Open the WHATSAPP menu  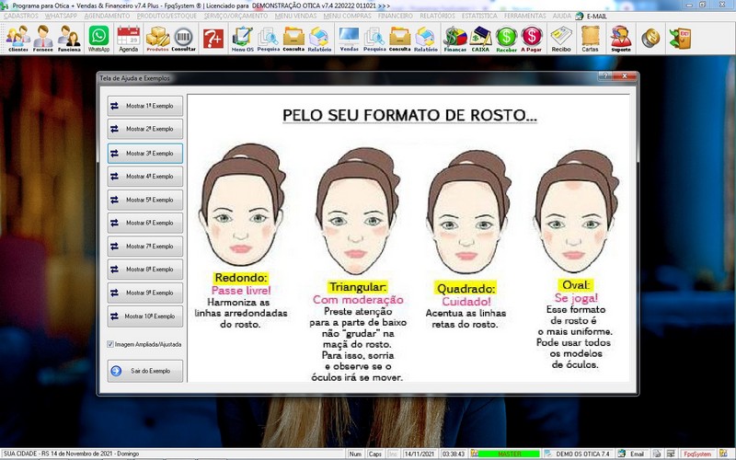(x=61, y=16)
